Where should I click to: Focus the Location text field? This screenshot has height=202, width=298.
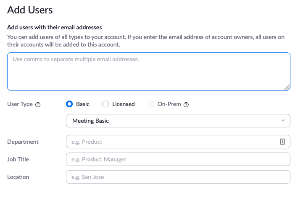click(x=178, y=177)
